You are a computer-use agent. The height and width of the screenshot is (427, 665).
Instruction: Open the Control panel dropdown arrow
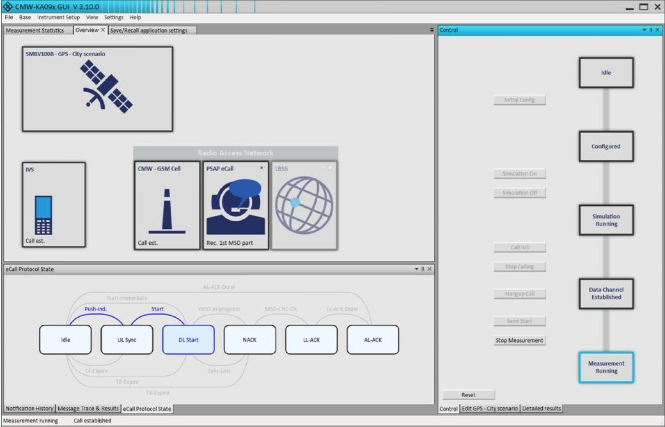coord(645,30)
